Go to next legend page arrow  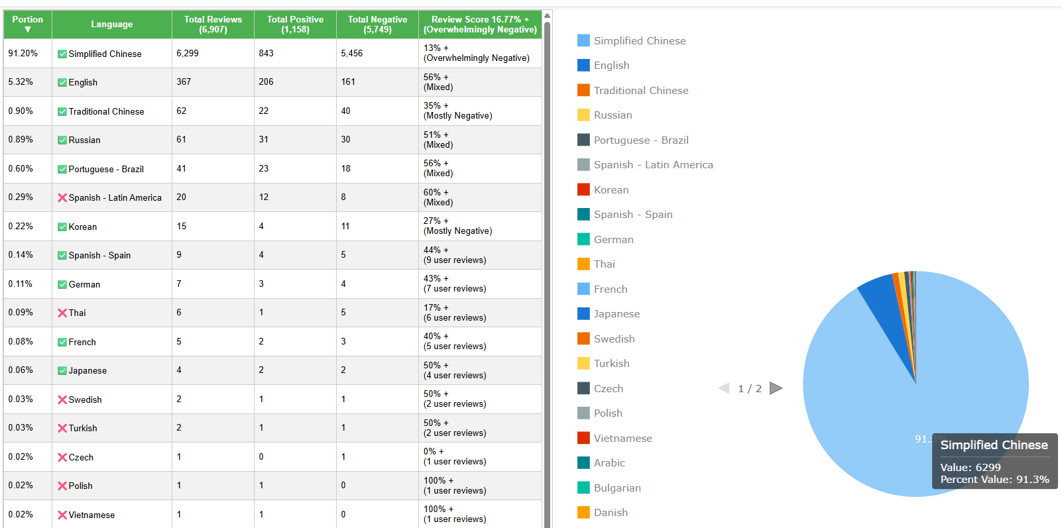click(x=776, y=388)
